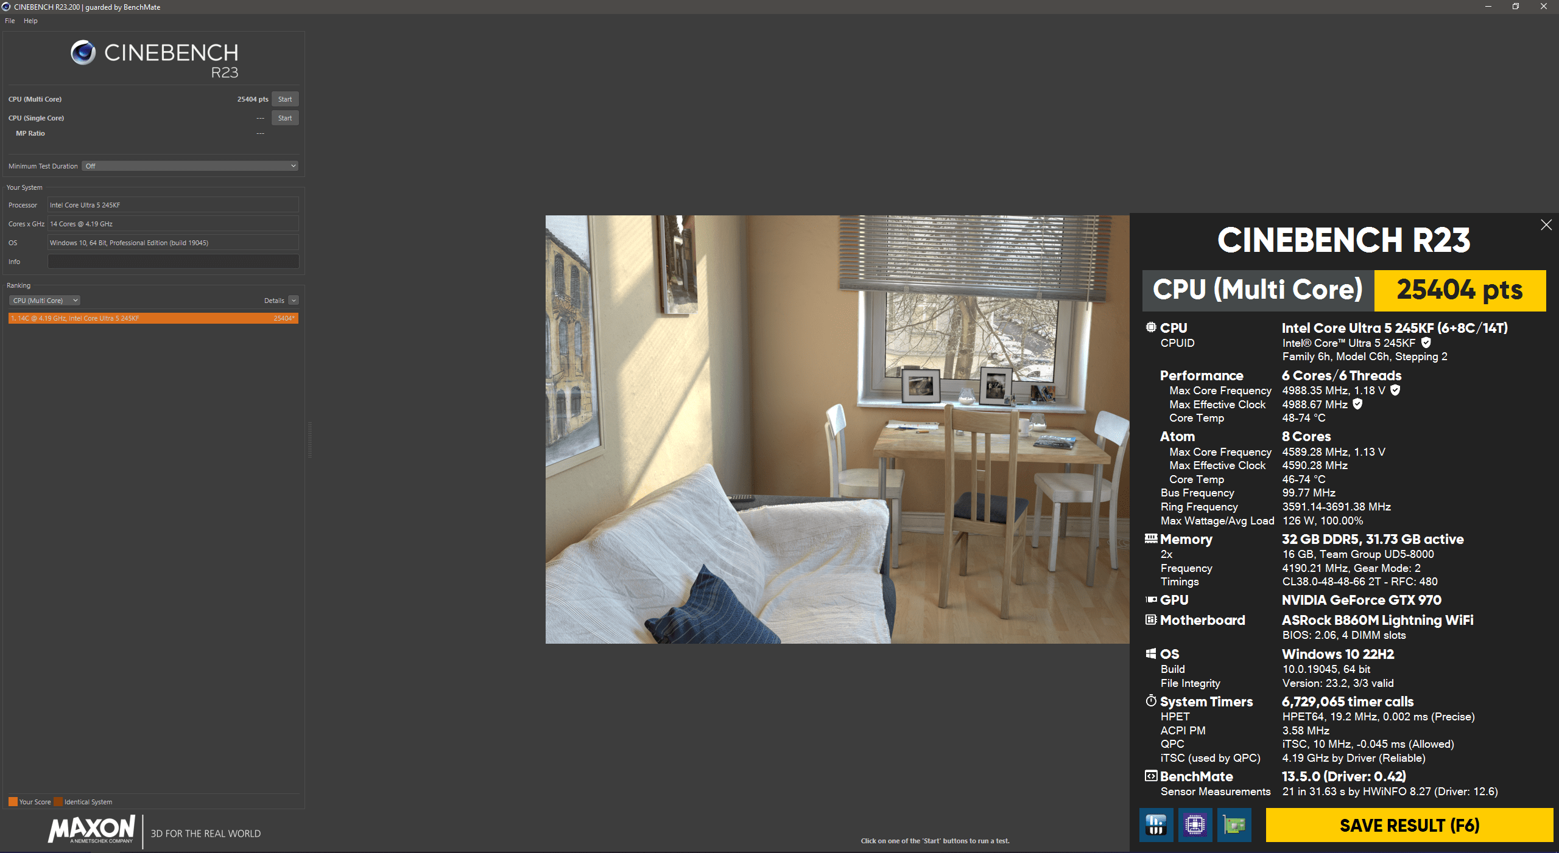Click the System Timers stopwatch icon
This screenshot has height=853, width=1559.
click(x=1150, y=701)
